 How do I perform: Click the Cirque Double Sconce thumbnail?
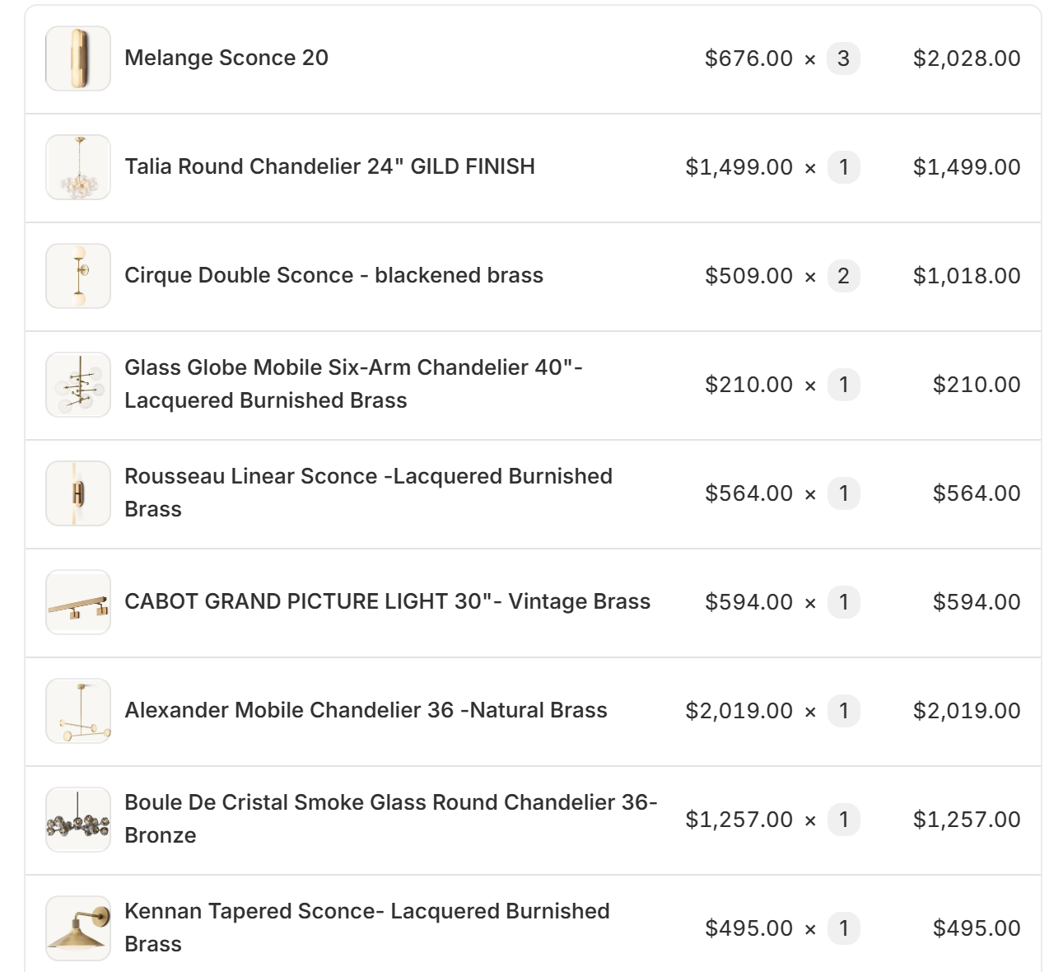(x=78, y=276)
